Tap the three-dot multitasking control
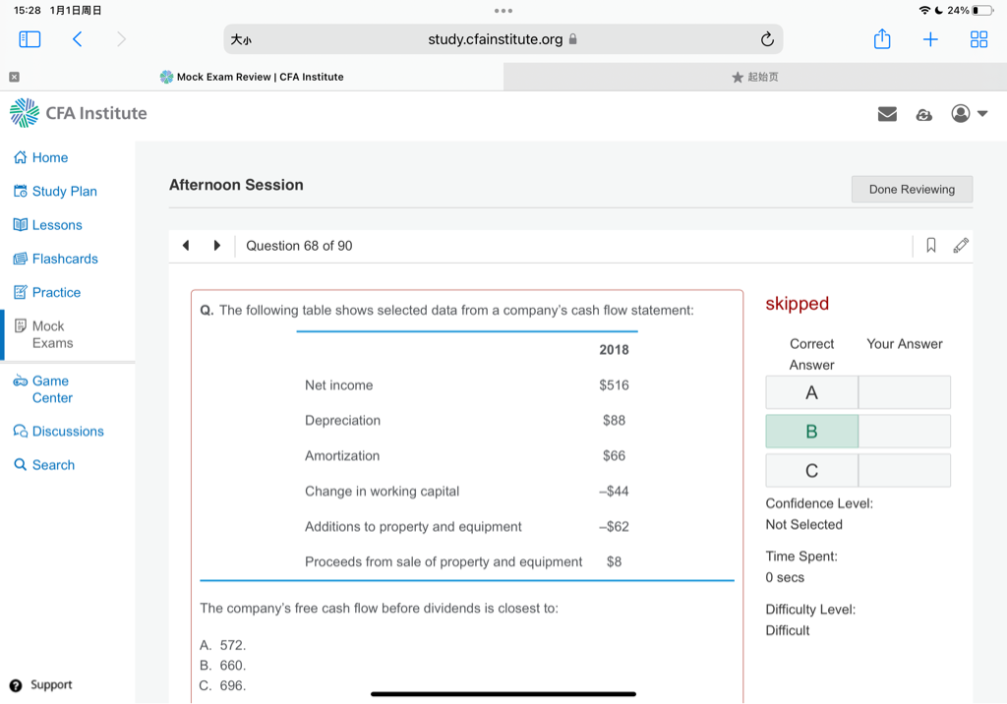The image size is (1007, 704). coord(503,10)
